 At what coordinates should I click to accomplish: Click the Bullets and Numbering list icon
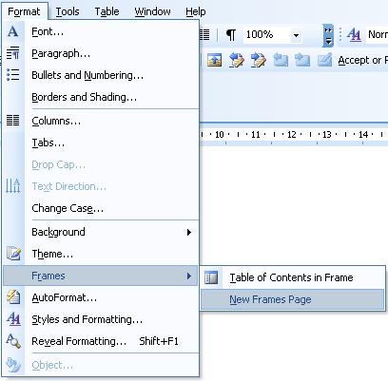[12, 75]
